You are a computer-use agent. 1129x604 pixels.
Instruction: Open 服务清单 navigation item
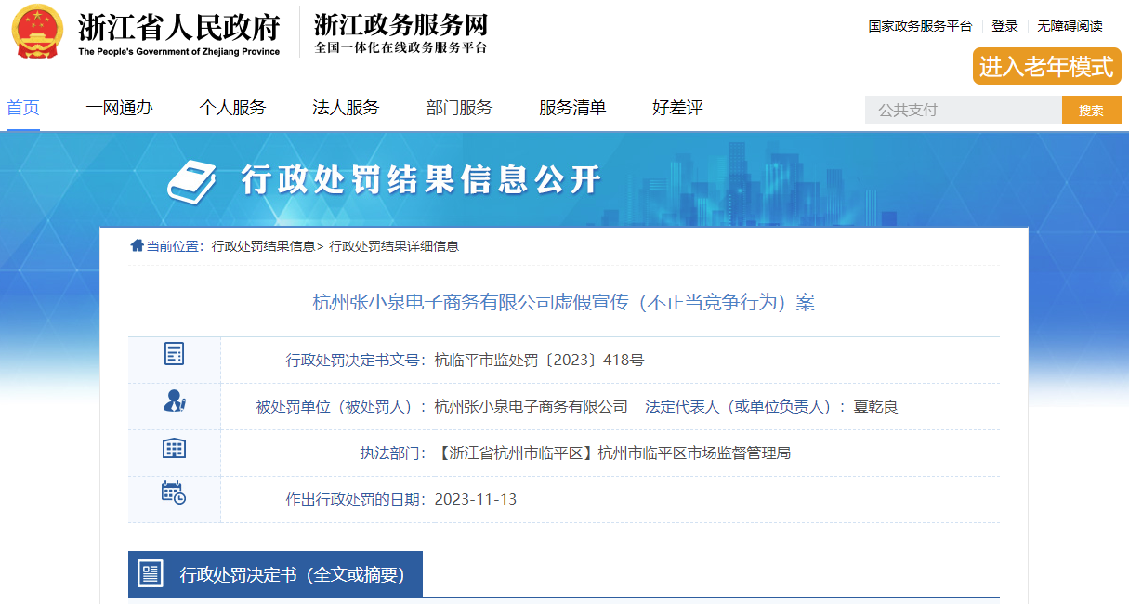click(572, 108)
